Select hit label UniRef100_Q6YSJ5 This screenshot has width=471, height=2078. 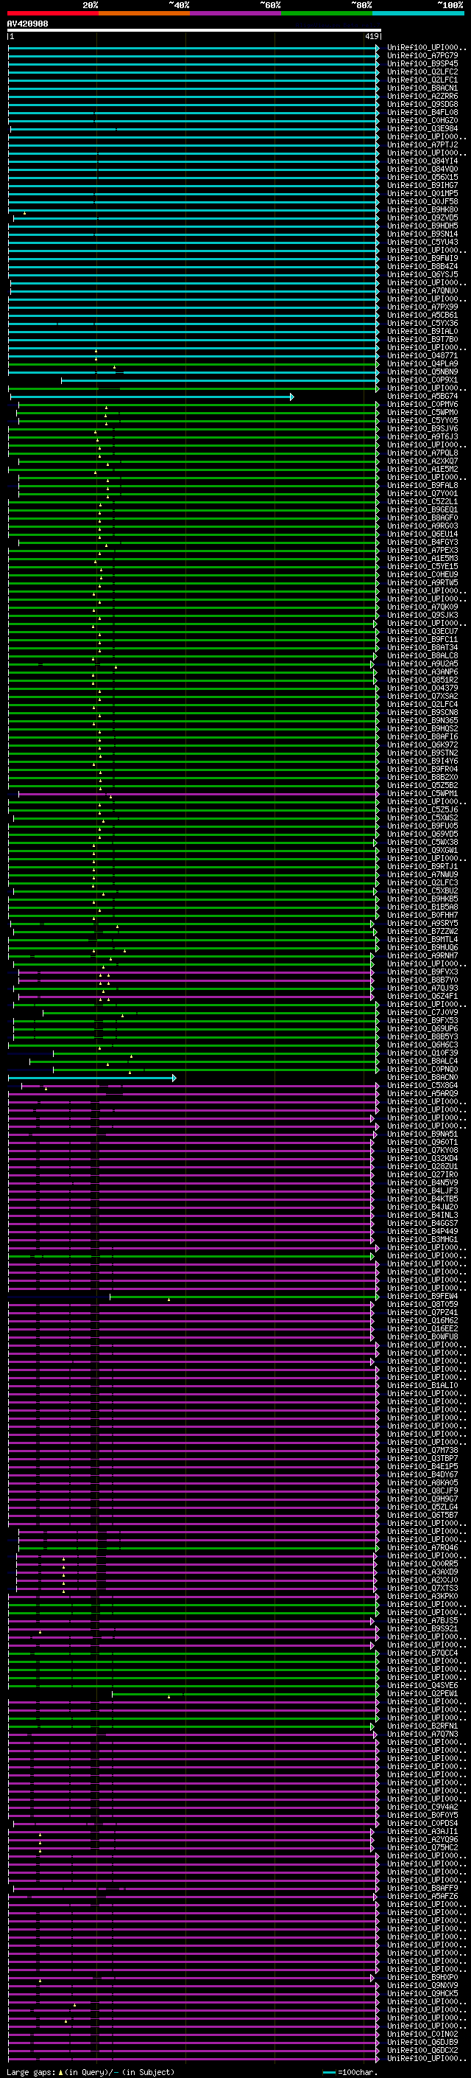click(x=422, y=274)
